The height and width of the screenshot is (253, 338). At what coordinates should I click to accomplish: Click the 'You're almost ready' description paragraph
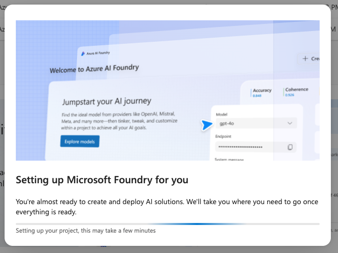point(167,207)
